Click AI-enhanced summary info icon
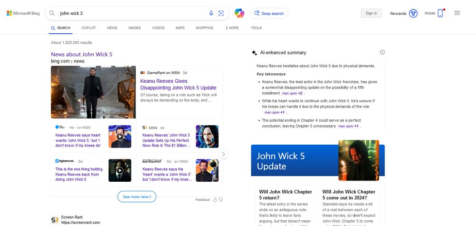The image size is (476, 226). (x=382, y=52)
